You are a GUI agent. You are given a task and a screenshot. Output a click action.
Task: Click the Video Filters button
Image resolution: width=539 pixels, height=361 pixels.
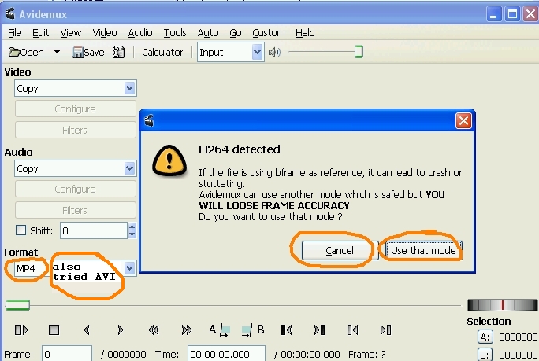[76, 130]
